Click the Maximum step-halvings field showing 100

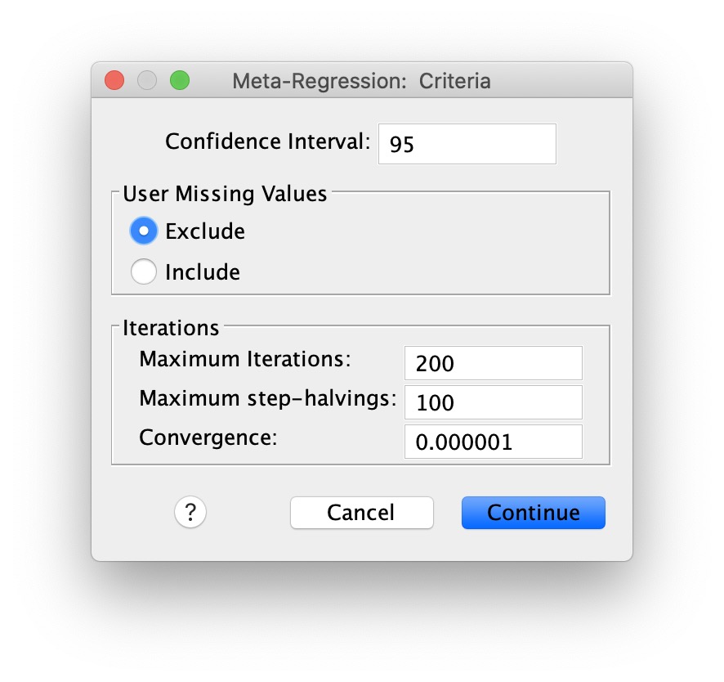point(493,402)
